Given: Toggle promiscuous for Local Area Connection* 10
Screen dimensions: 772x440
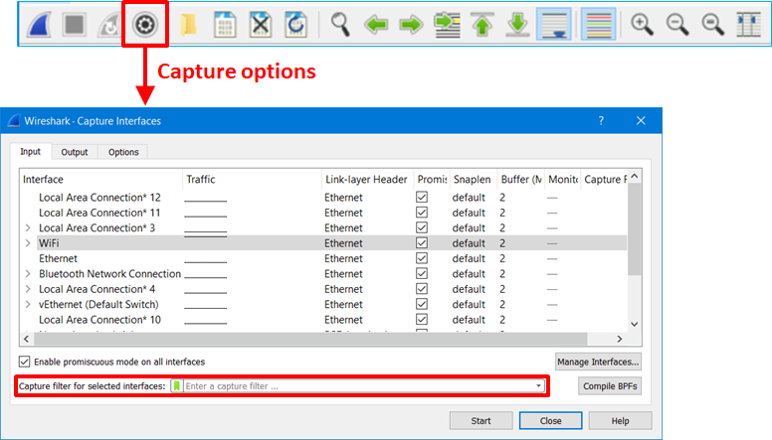Looking at the screenshot, I should [422, 319].
